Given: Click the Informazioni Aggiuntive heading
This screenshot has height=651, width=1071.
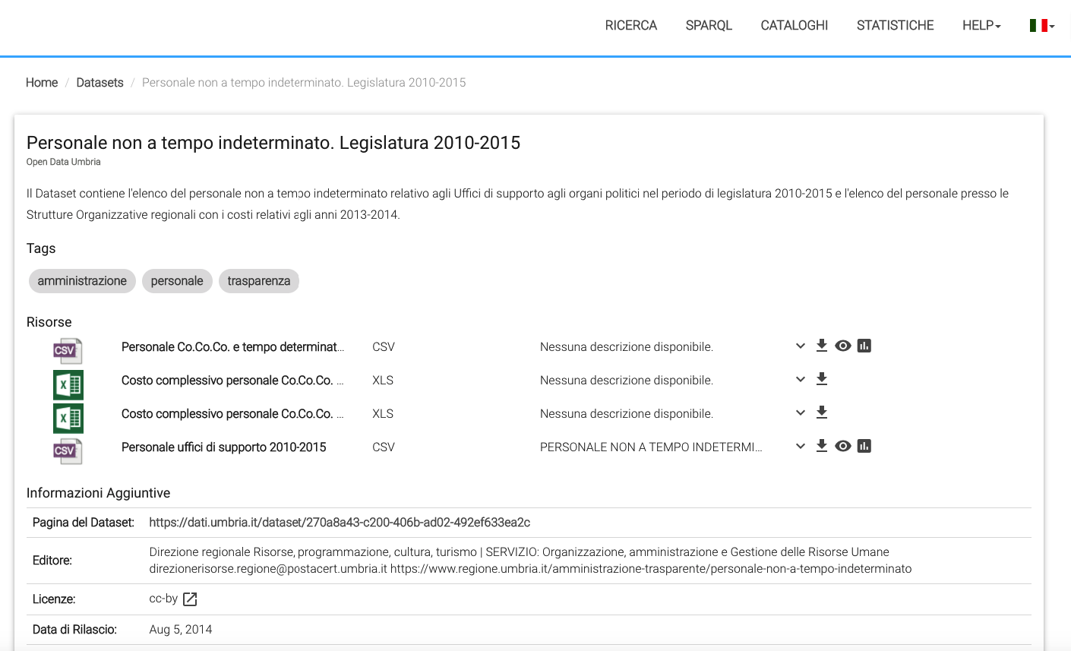Looking at the screenshot, I should (x=98, y=493).
